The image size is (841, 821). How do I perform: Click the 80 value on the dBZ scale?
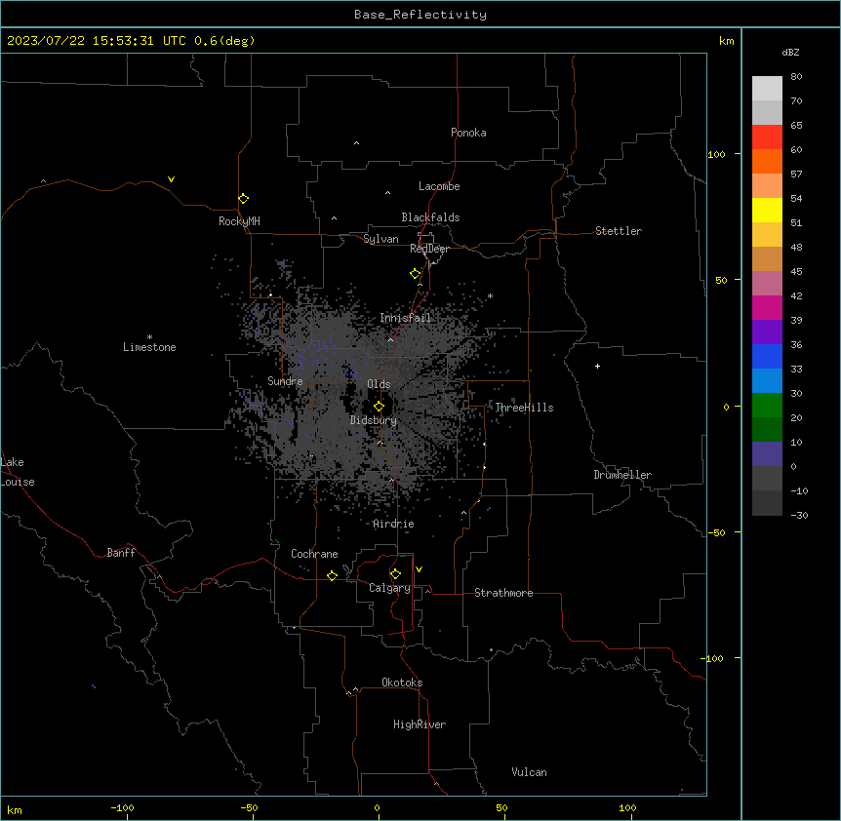pyautogui.click(x=796, y=77)
